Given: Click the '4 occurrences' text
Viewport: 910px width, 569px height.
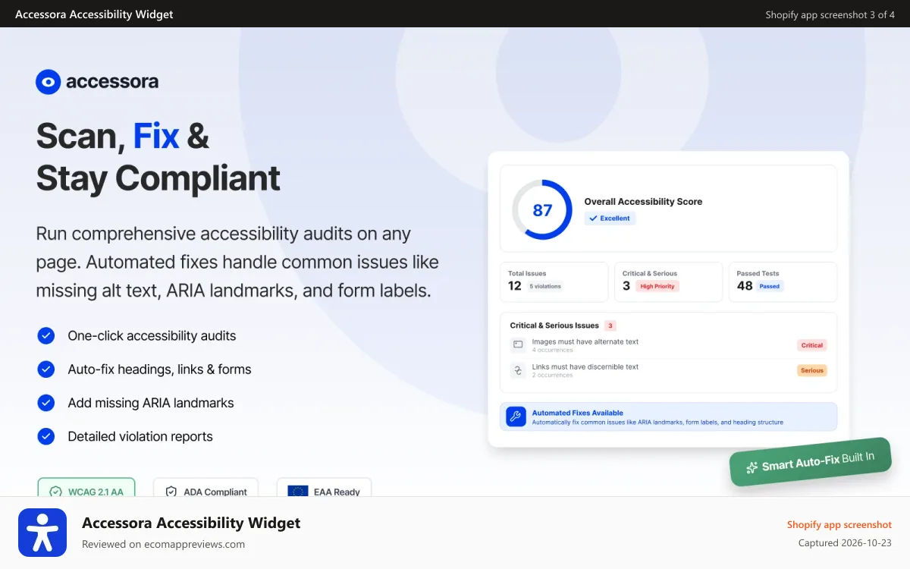Looking at the screenshot, I should [552, 351].
